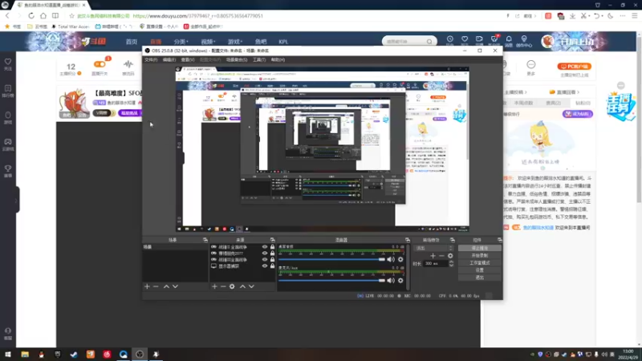Pop out the Sources dock
642x361 pixels.
click(272, 240)
